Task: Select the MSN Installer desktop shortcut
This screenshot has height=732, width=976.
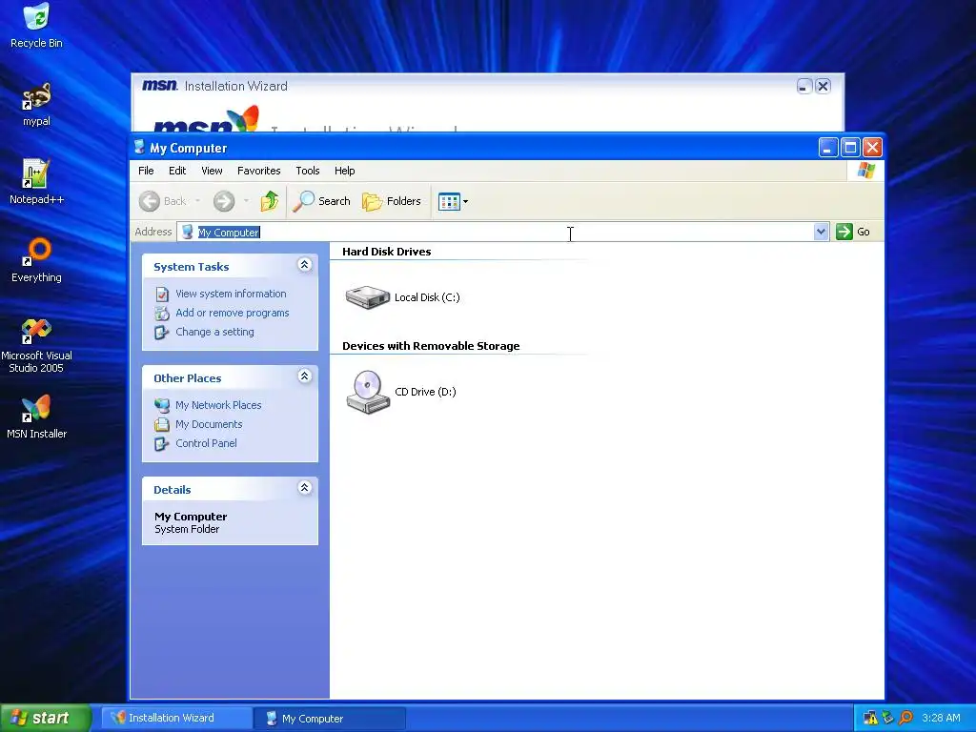Action: [x=36, y=417]
